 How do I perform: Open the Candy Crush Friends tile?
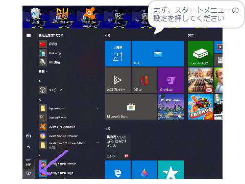(x=201, y=107)
